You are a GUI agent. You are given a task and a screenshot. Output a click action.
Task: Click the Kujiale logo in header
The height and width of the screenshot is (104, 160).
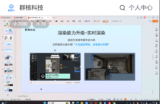(x=11, y=8)
